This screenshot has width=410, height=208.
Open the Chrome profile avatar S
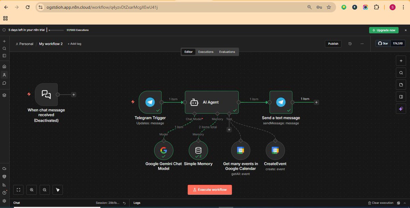click(393, 7)
